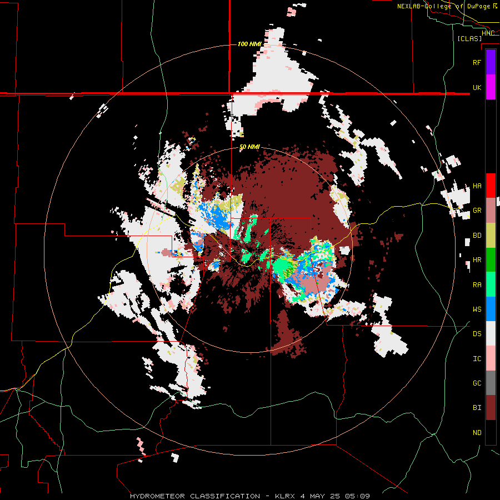Click the purple RF legend color swatch
Image resolution: width=500 pixels, height=500 pixels.
(x=491, y=62)
